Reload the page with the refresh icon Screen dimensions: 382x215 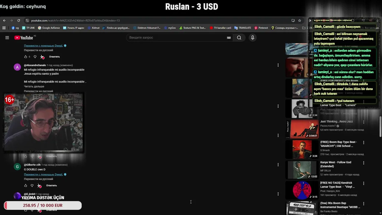click(x=19, y=21)
